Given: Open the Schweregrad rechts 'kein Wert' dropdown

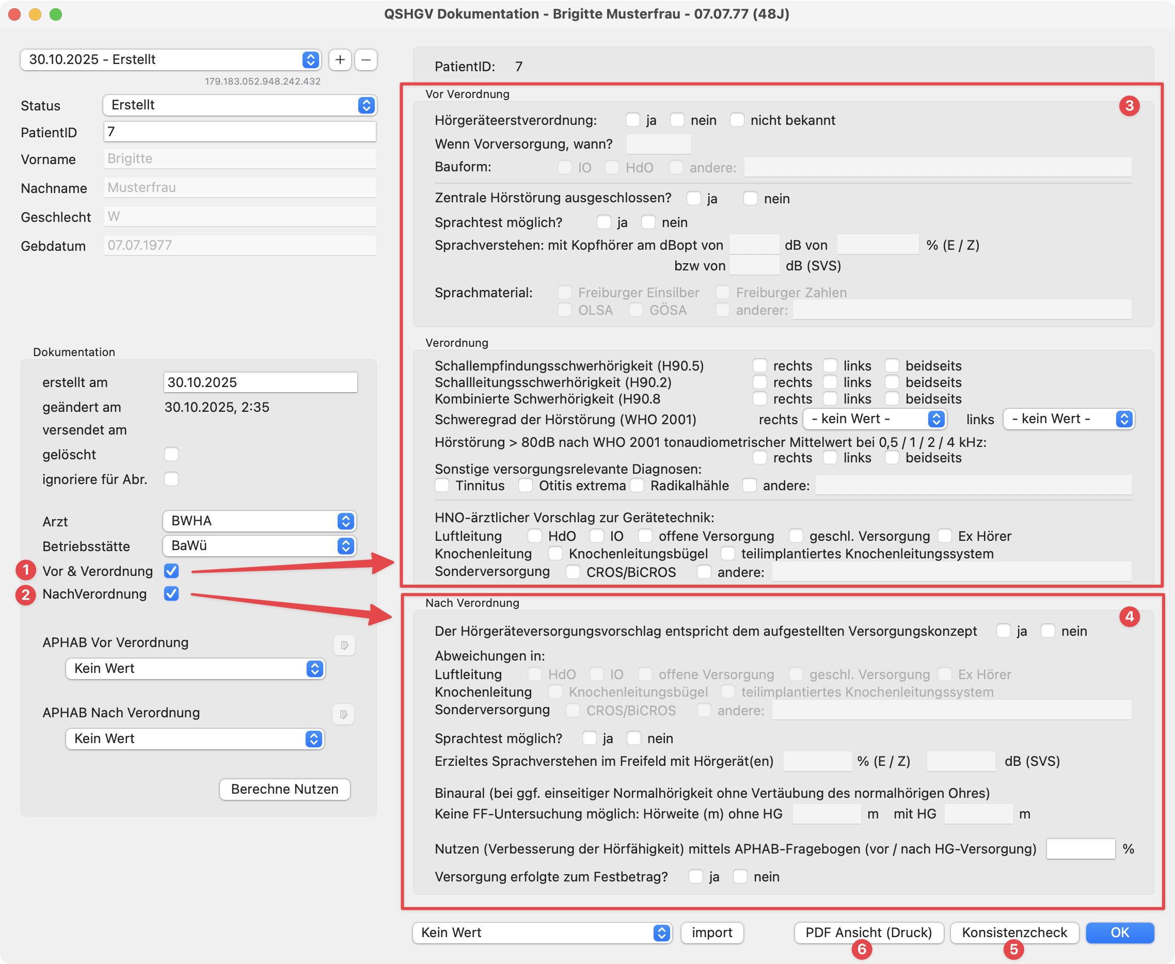Looking at the screenshot, I should point(875,419).
